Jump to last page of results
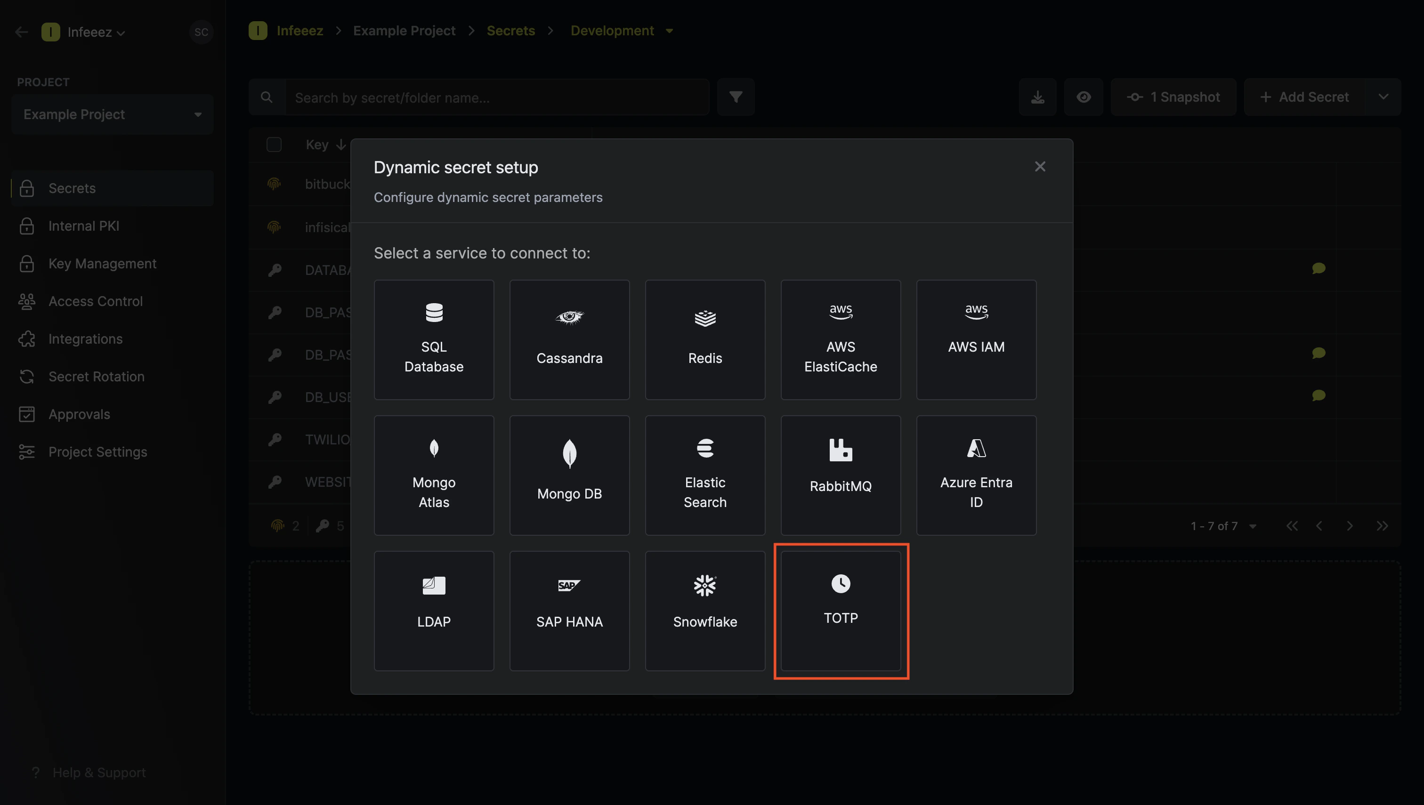1424x805 pixels. [1382, 526]
